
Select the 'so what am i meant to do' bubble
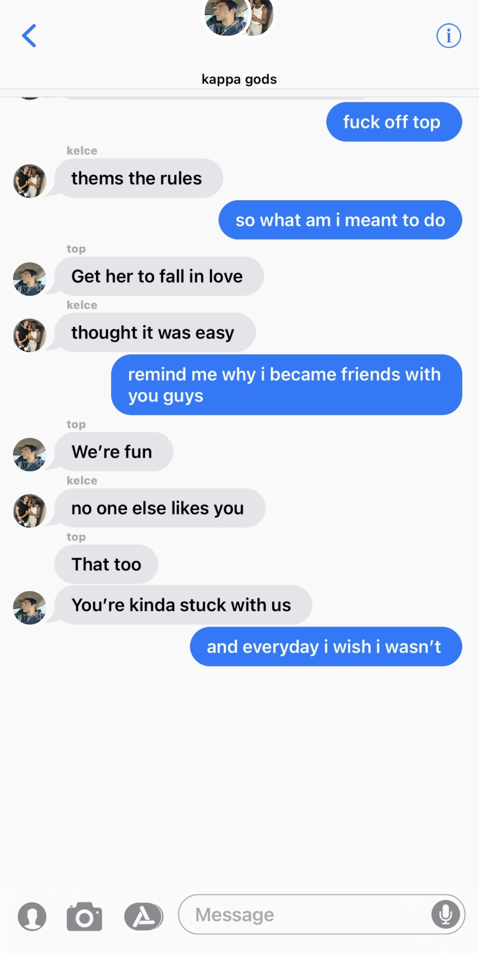coord(341,220)
